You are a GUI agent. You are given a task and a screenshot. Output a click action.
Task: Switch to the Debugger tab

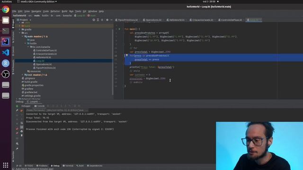26,106
